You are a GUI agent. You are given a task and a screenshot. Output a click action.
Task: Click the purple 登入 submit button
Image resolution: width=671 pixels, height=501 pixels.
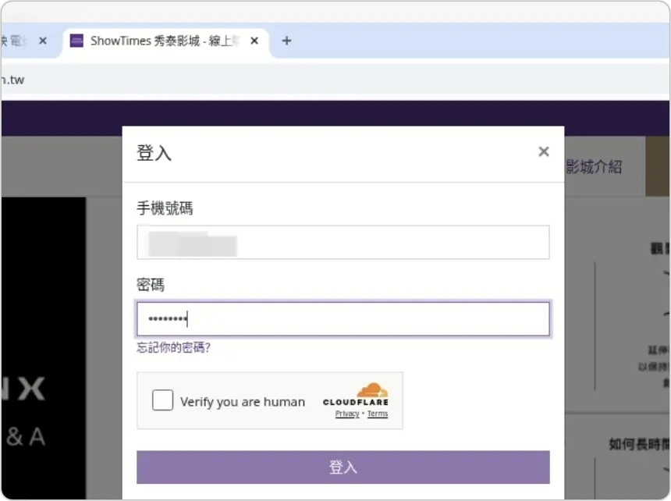[x=343, y=467]
